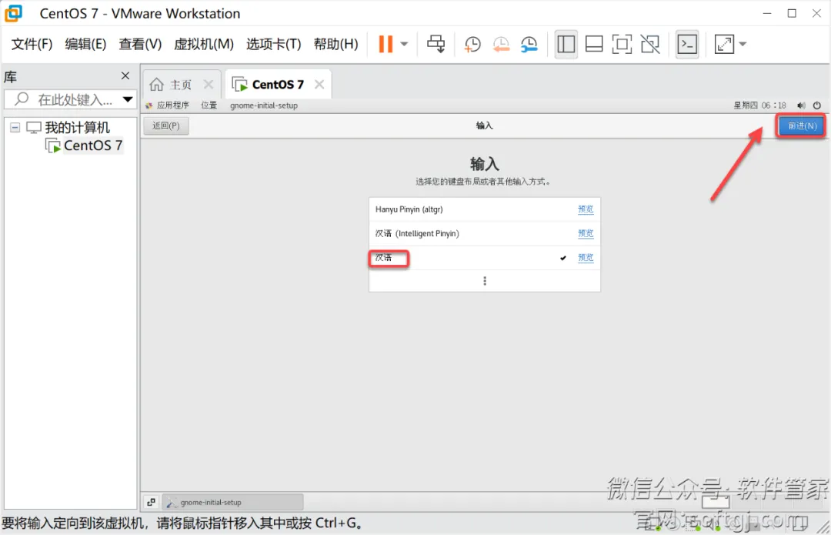The width and height of the screenshot is (831, 535).
Task: Open the 帮助(H) menu
Action: pos(335,44)
